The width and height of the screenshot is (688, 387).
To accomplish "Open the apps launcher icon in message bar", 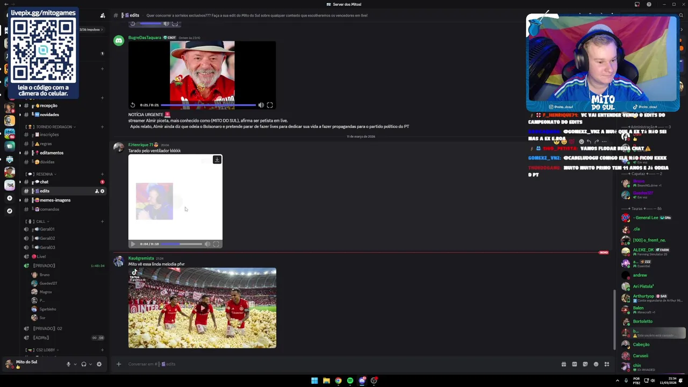I will point(607,364).
